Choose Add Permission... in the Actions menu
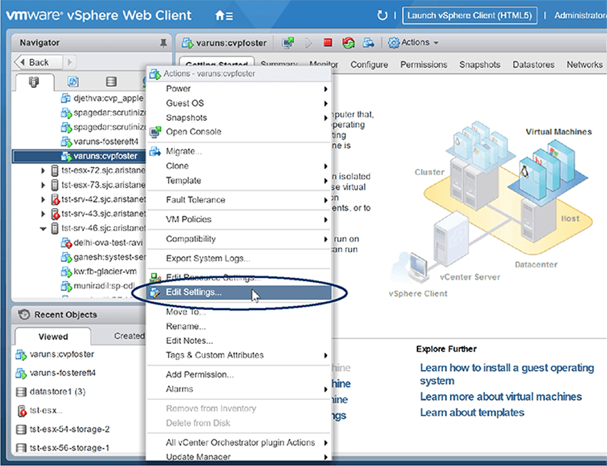The image size is (607, 466). (x=239, y=375)
